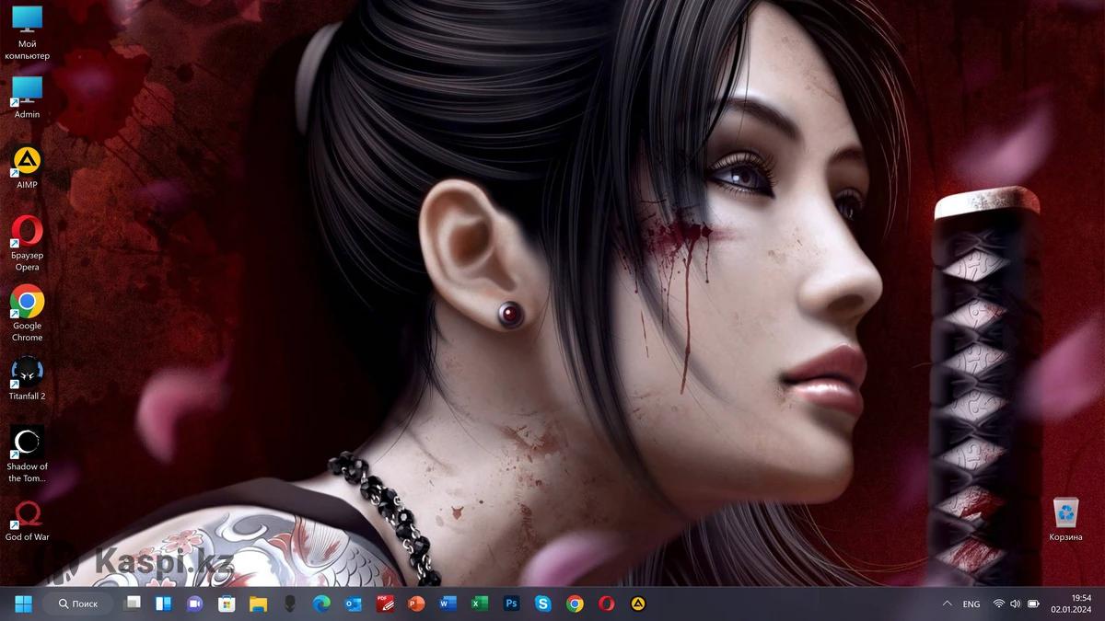Open Microsoft Store from the taskbar

pos(227,604)
